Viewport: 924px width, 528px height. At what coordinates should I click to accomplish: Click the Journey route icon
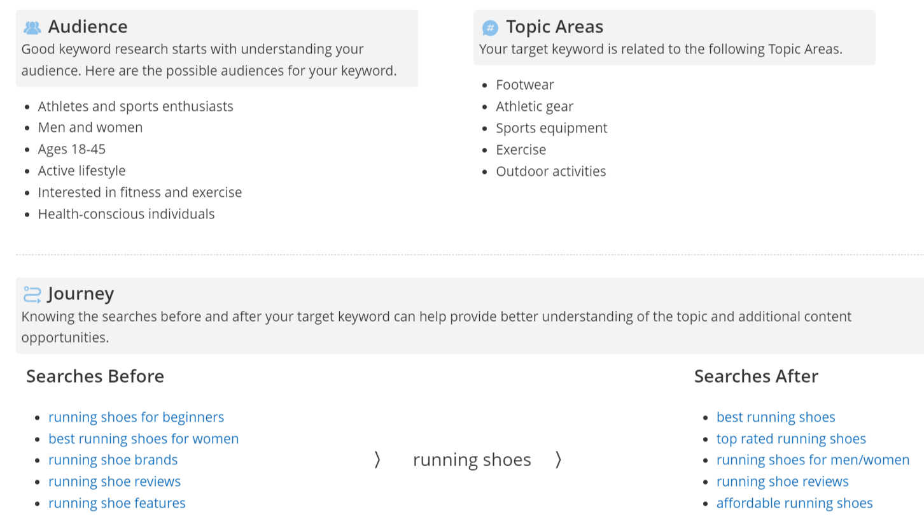(32, 294)
